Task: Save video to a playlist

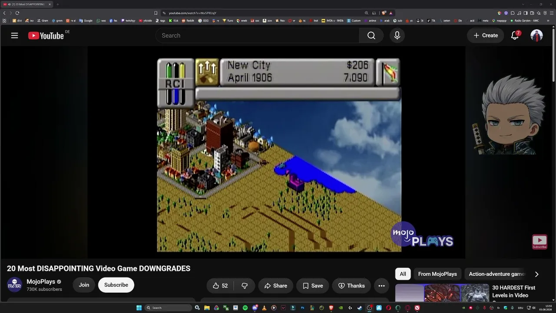Action: coord(313,286)
